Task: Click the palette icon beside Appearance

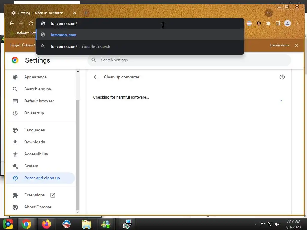Action: coord(15,77)
